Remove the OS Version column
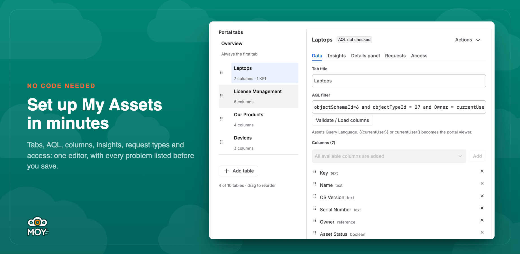This screenshot has width=520, height=254. point(482,196)
